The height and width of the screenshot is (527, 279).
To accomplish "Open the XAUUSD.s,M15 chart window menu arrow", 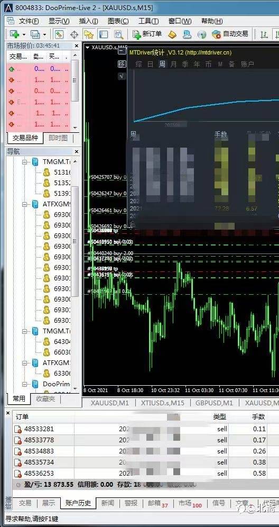I will (x=88, y=48).
